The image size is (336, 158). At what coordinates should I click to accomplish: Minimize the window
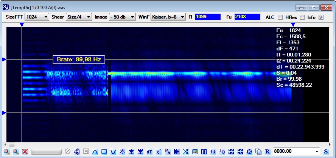(x=301, y=8)
